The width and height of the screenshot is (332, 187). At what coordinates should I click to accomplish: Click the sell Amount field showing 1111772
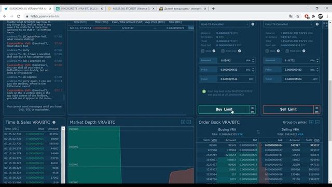click(x=291, y=60)
